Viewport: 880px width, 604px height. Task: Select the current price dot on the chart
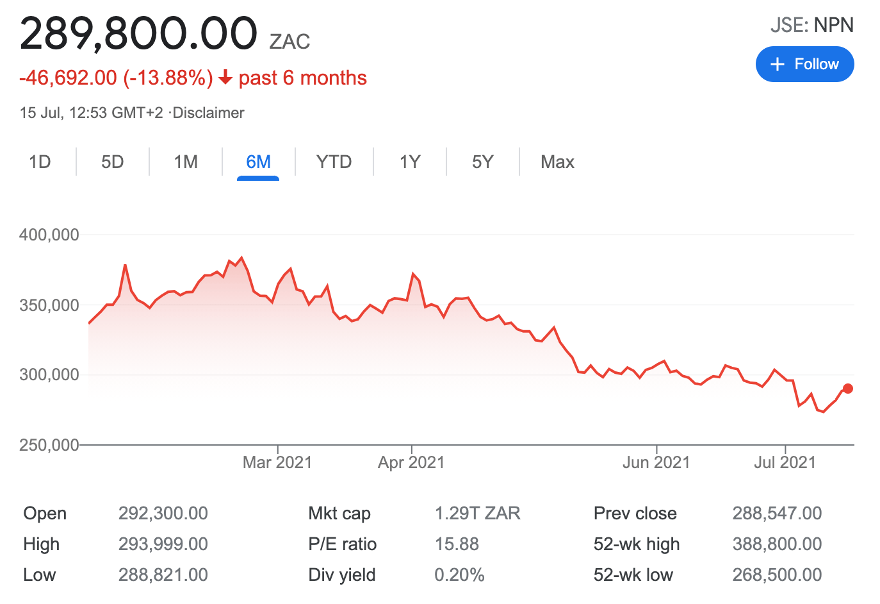847,389
